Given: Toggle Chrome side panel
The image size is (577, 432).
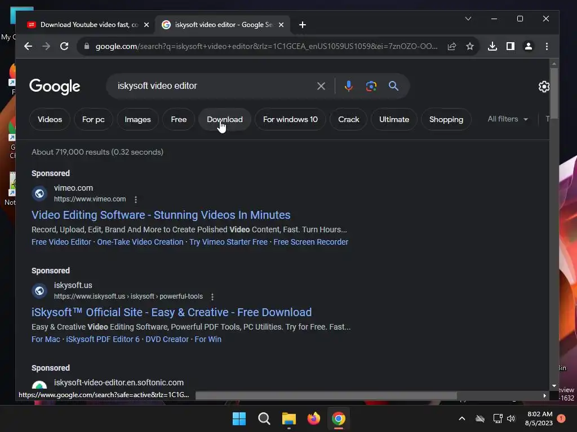Looking at the screenshot, I should pos(511,46).
